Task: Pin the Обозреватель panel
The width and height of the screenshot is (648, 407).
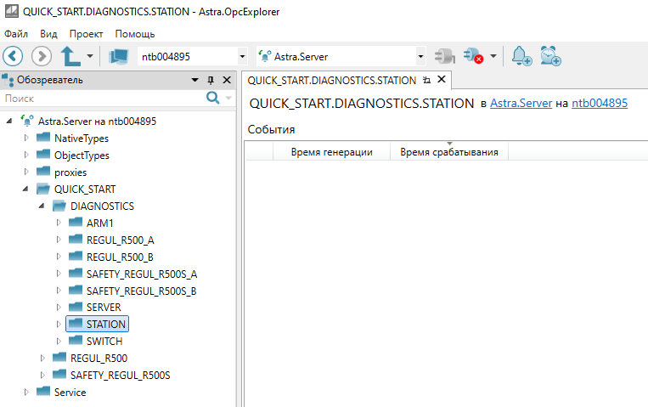Action: (211, 80)
